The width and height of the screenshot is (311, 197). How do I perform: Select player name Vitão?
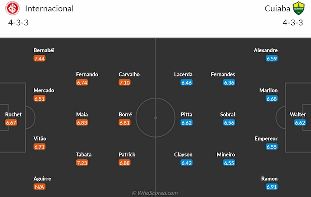(40, 139)
